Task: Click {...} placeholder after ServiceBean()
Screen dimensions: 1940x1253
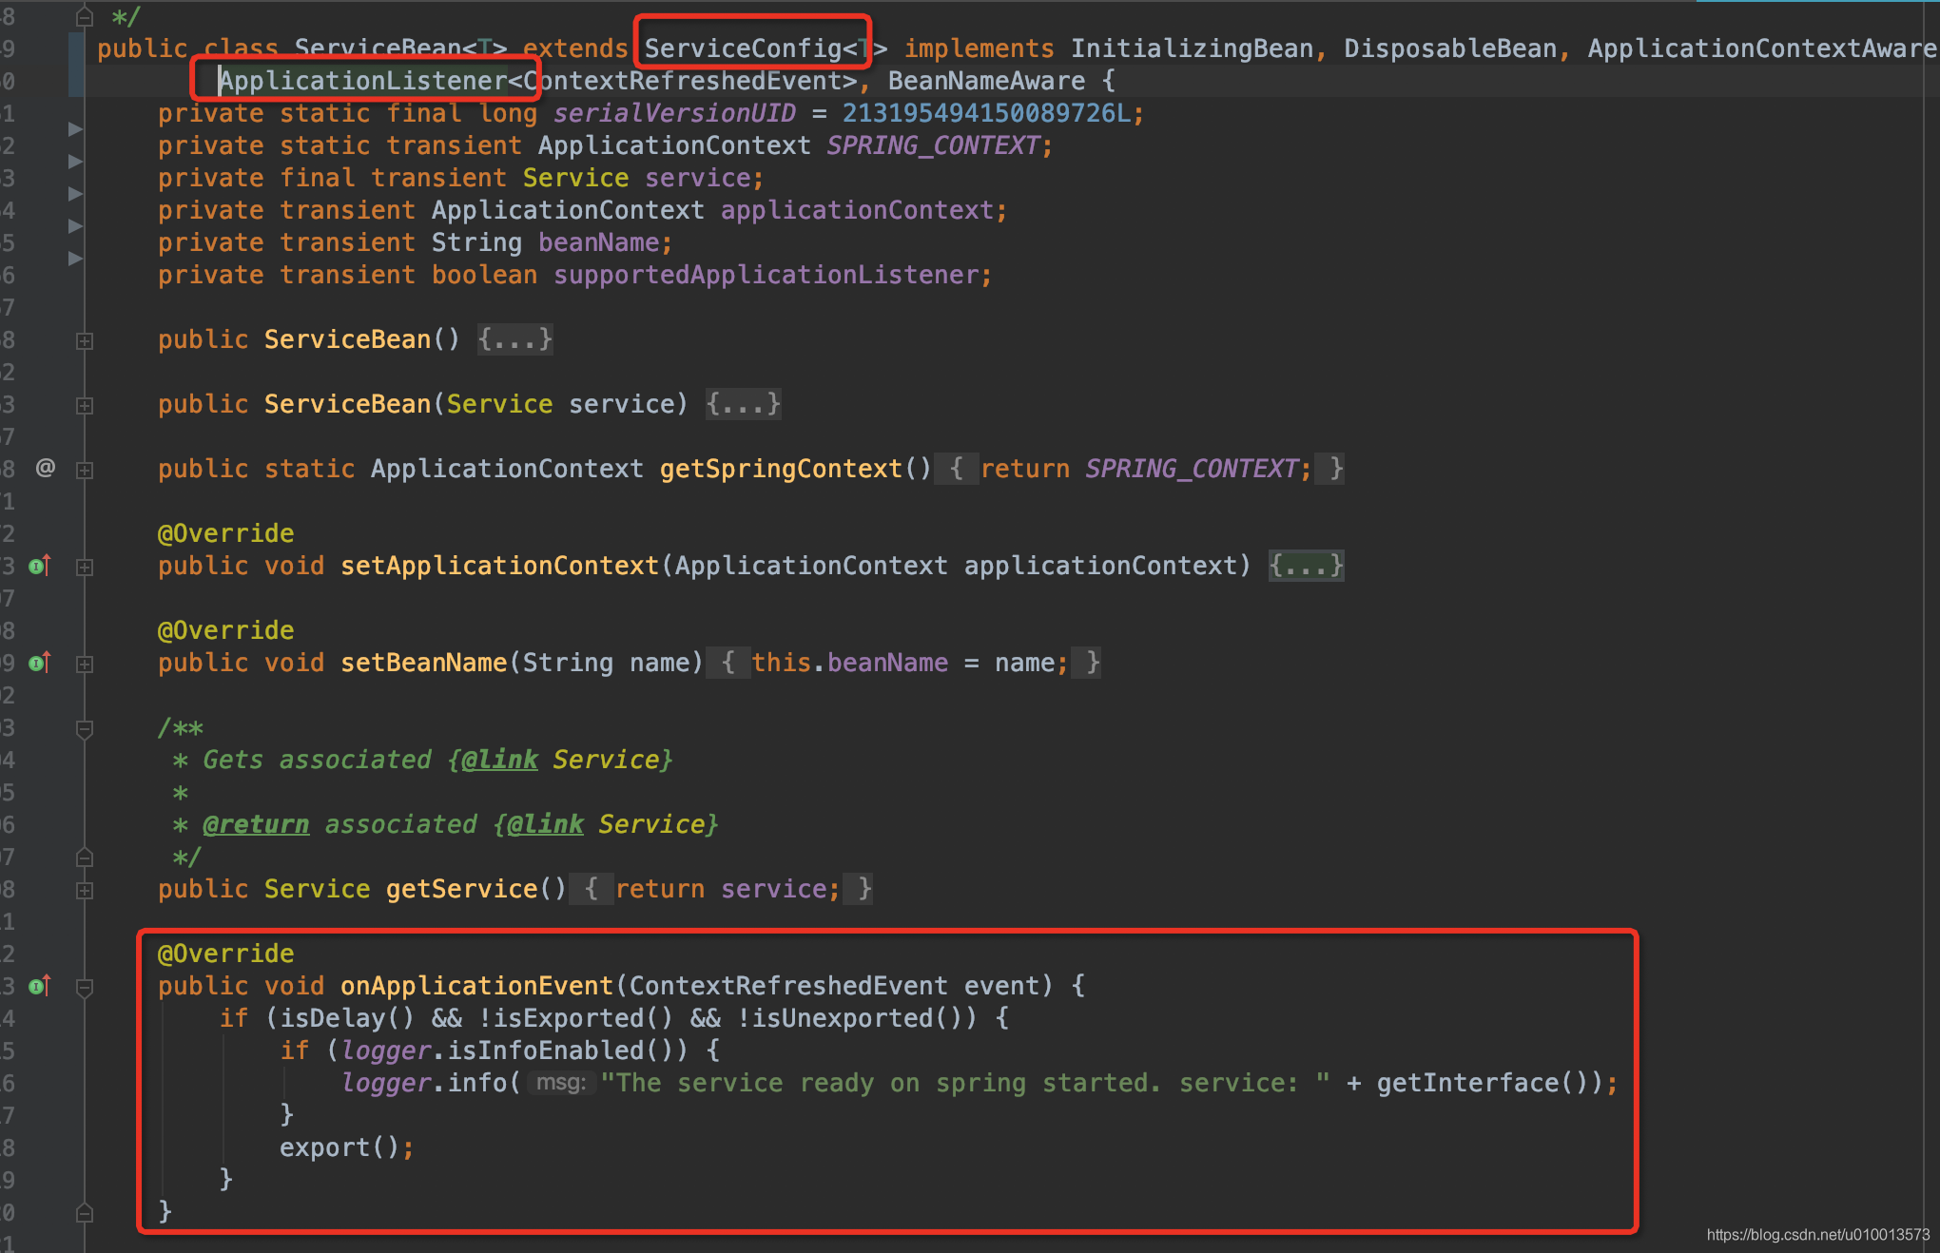Action: (x=515, y=339)
